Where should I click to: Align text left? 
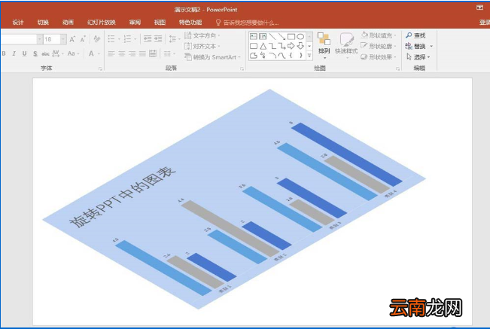111,53
